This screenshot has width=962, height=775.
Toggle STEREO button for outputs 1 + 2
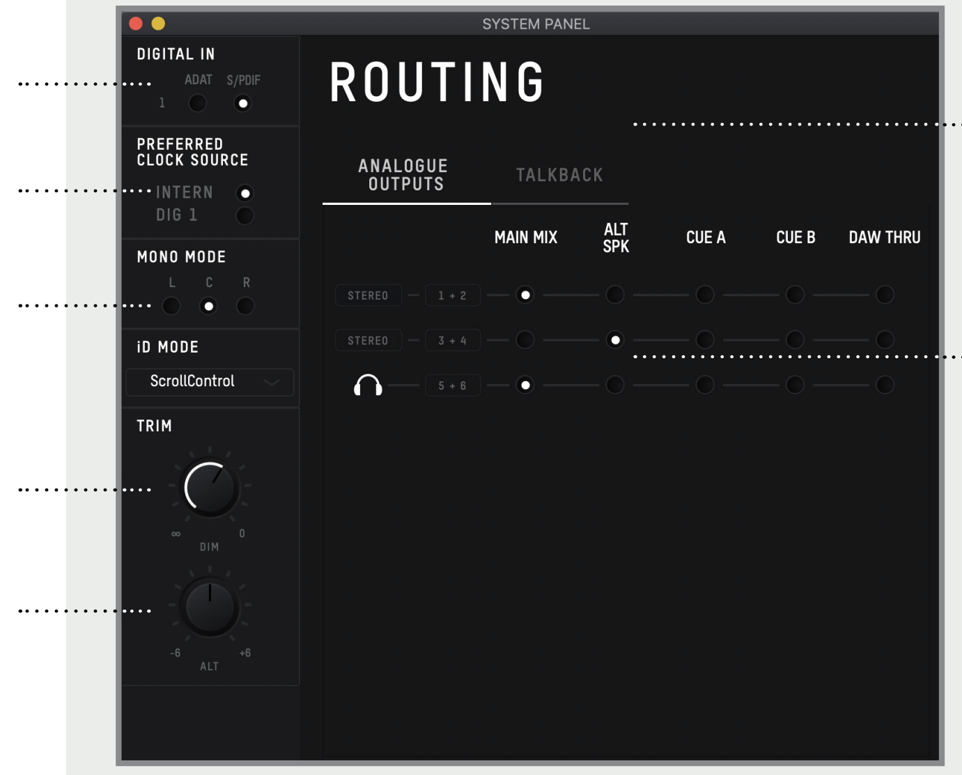point(368,296)
